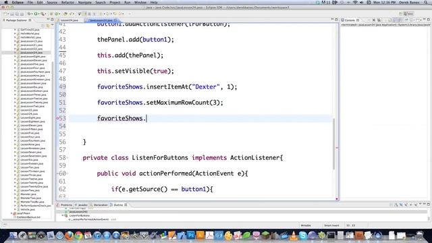Click the editor vertical scrollbar
The width and height of the screenshot is (432, 243).
333,144
